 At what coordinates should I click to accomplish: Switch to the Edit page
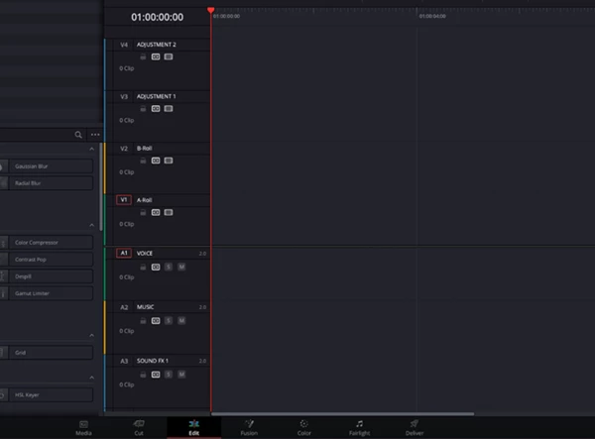pos(194,428)
